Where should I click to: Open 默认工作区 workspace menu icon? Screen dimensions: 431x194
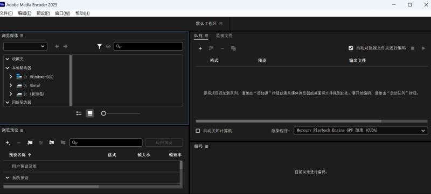221,24
